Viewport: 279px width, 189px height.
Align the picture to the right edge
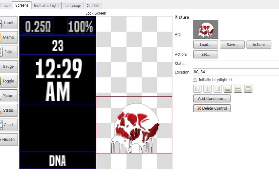[217, 88]
